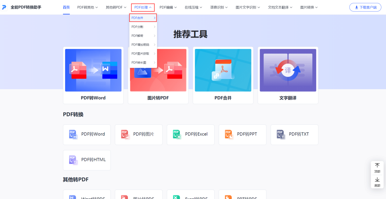The image size is (386, 199).
Task: Select the Excel转PDF tool icon
Action: click(x=176, y=197)
